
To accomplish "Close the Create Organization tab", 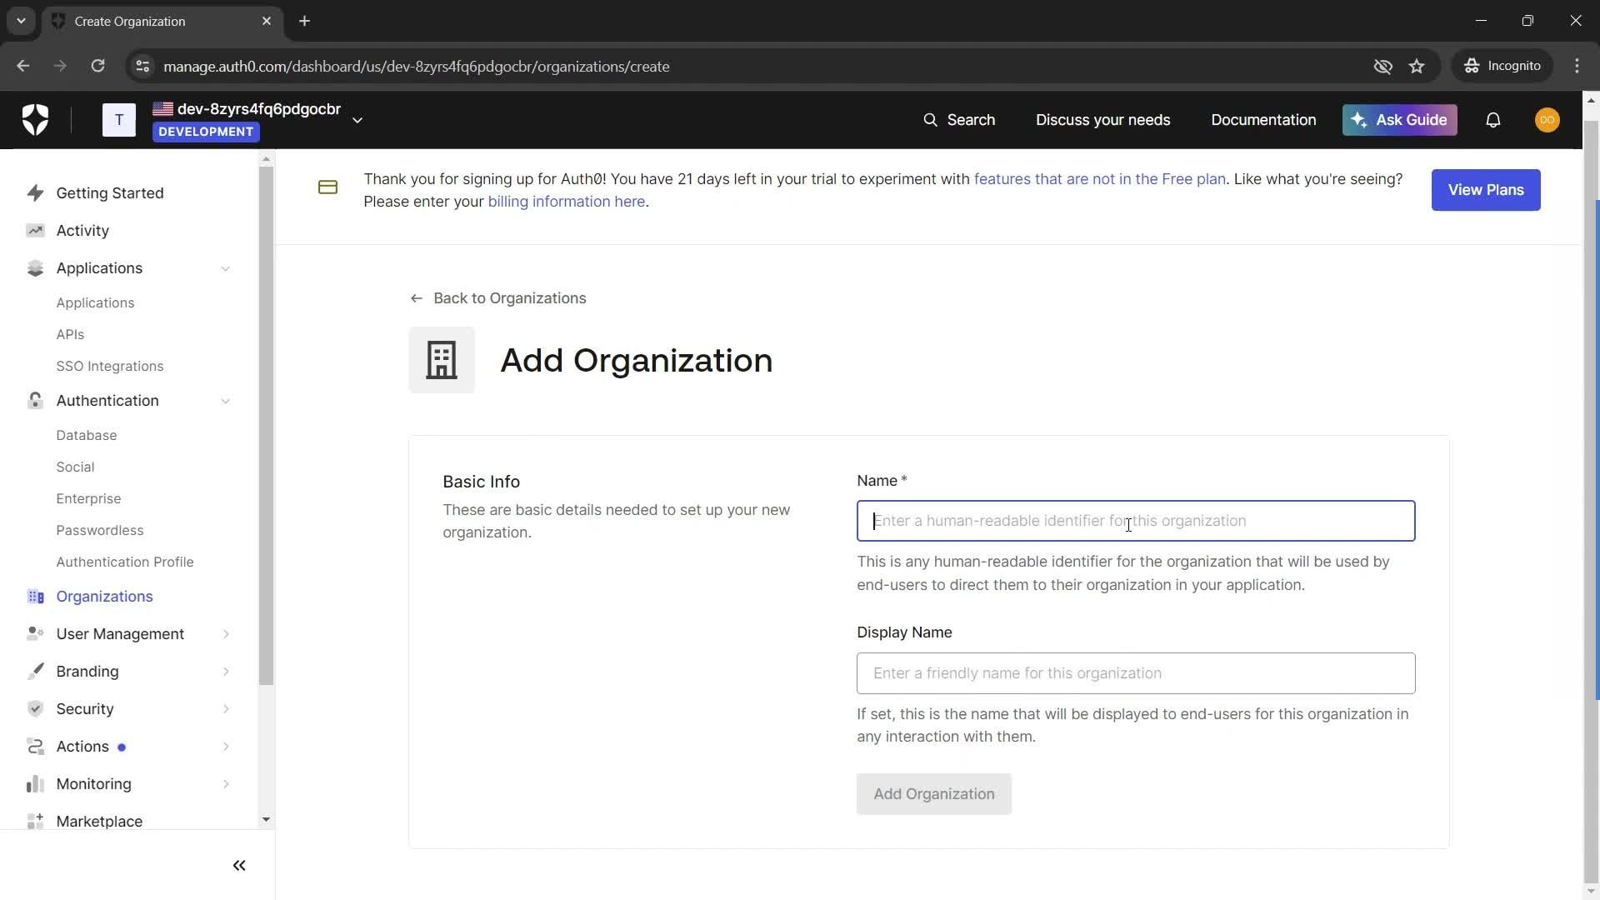I will coord(267,21).
